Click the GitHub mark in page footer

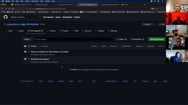[x=94, y=82]
